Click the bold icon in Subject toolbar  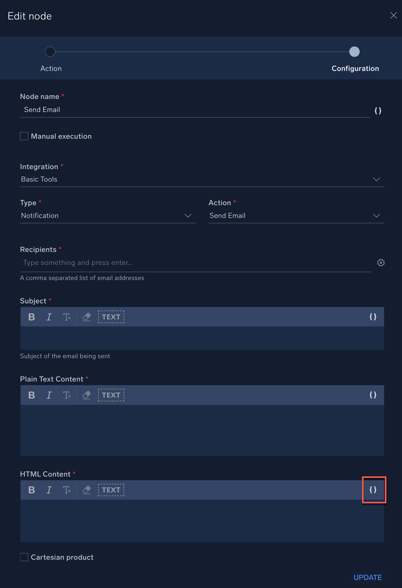pyautogui.click(x=32, y=317)
